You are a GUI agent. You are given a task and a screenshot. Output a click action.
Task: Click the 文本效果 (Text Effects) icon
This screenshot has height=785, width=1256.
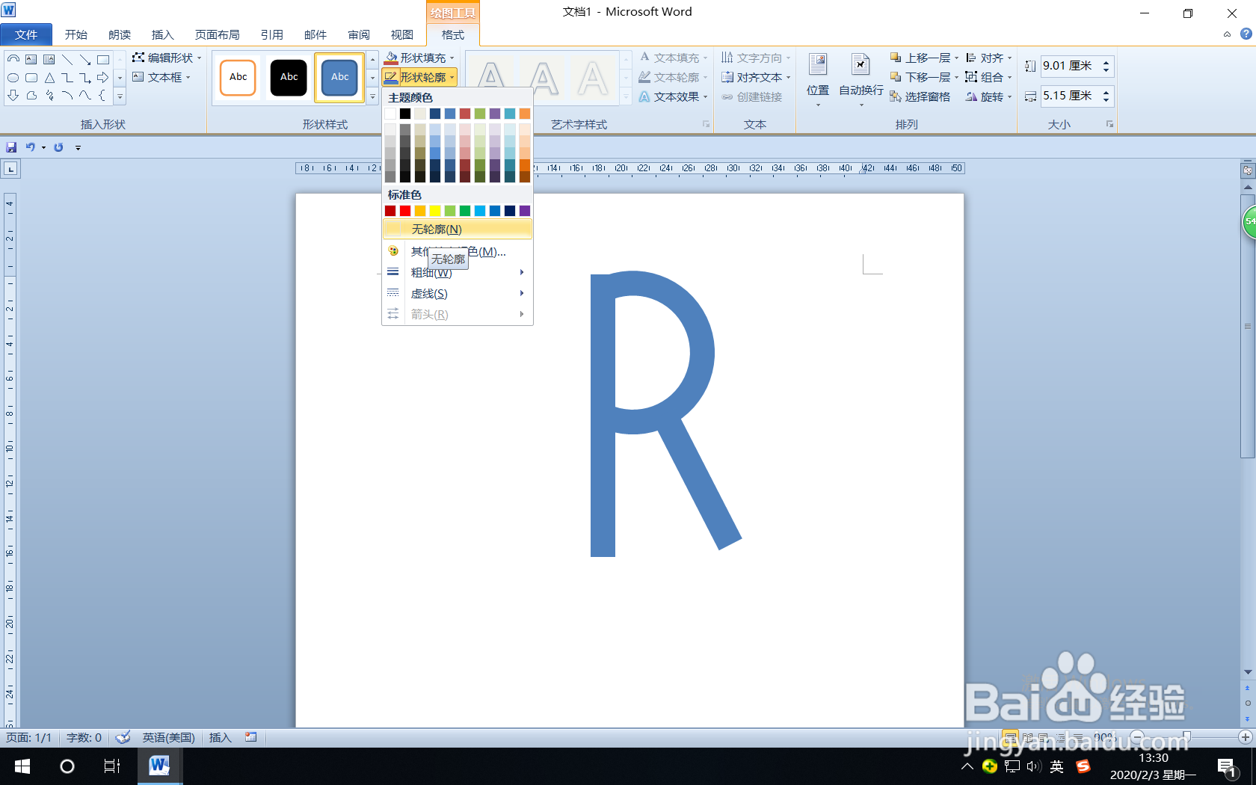[x=644, y=96]
